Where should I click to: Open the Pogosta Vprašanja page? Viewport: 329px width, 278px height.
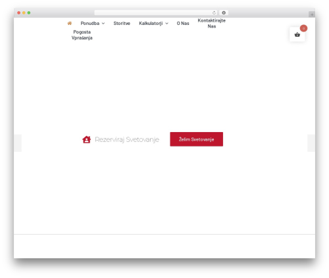pyautogui.click(x=82, y=35)
